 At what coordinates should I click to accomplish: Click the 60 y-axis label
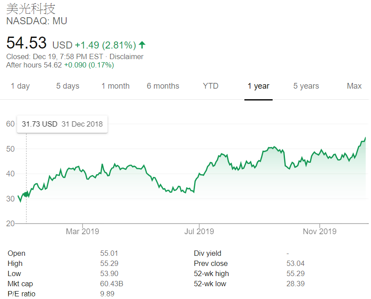[x=11, y=124]
